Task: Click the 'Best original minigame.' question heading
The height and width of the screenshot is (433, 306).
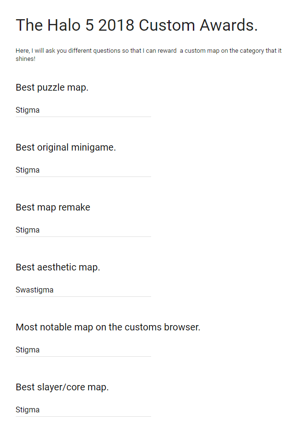Action: [x=66, y=148]
